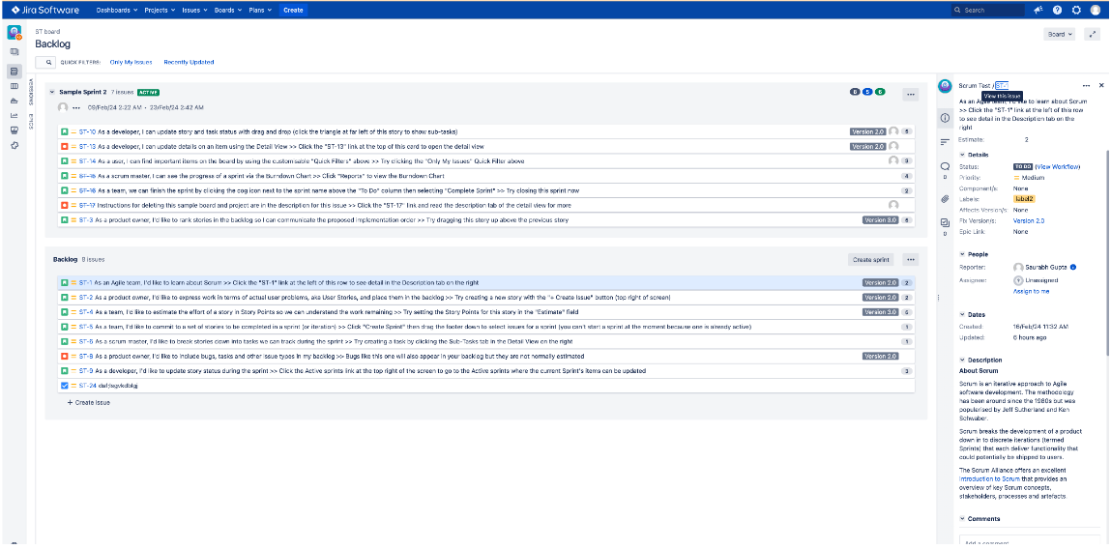This screenshot has height=549, width=1111.
Task: Click the attachments paperclip icon in detail panel
Action: point(945,198)
